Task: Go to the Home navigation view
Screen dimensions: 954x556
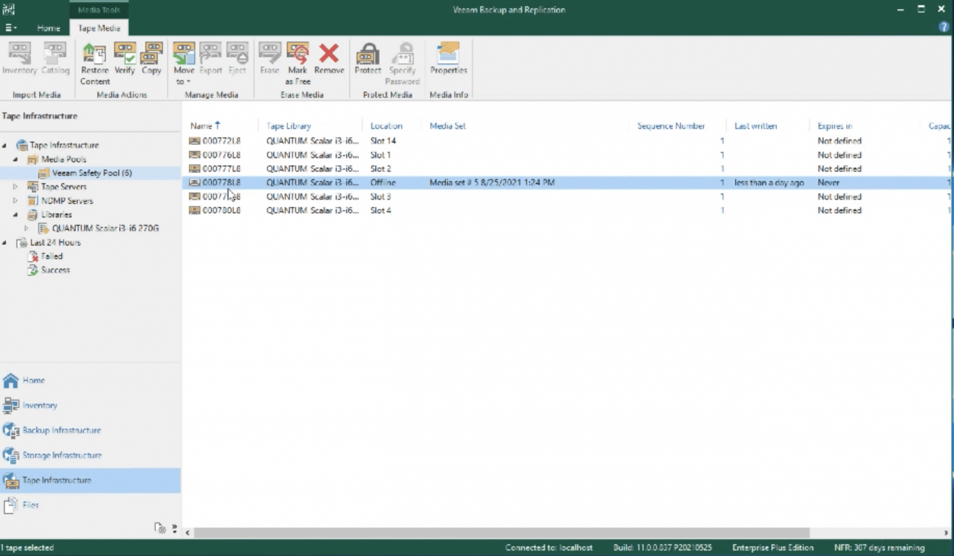Action: click(x=90, y=381)
